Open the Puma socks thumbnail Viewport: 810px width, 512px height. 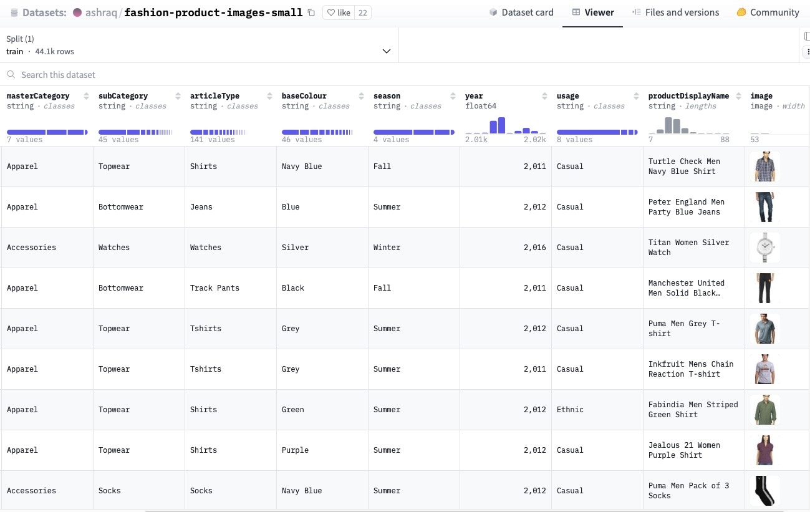[x=764, y=491]
